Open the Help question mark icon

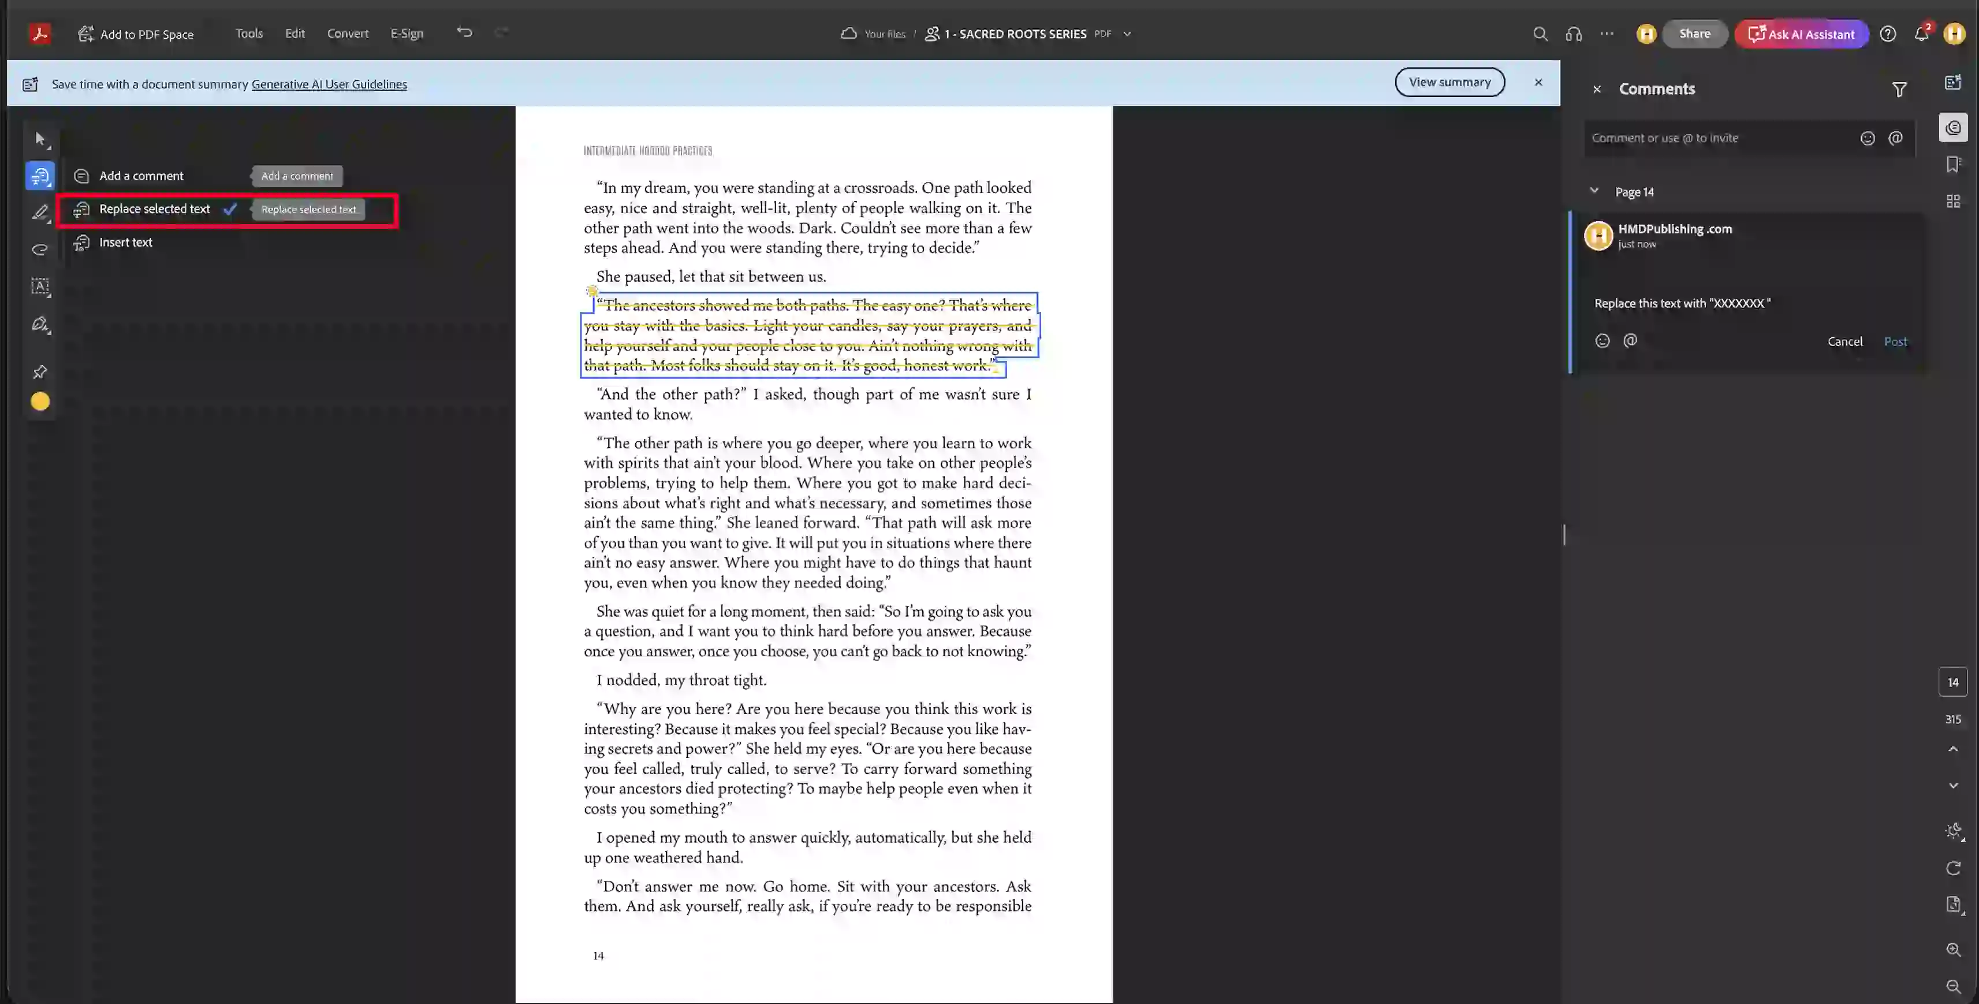(x=1888, y=34)
